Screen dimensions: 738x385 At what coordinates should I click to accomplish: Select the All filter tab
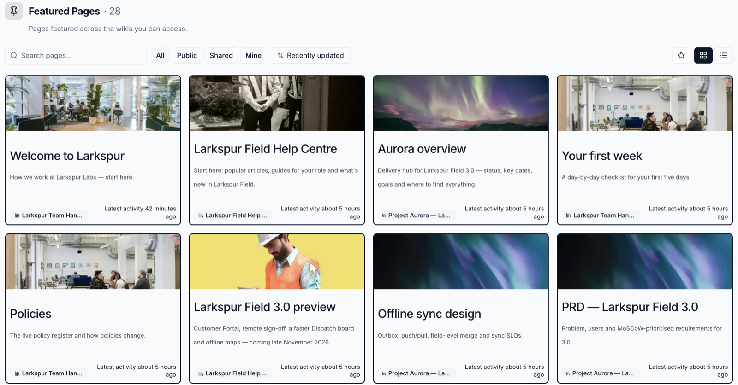click(160, 56)
